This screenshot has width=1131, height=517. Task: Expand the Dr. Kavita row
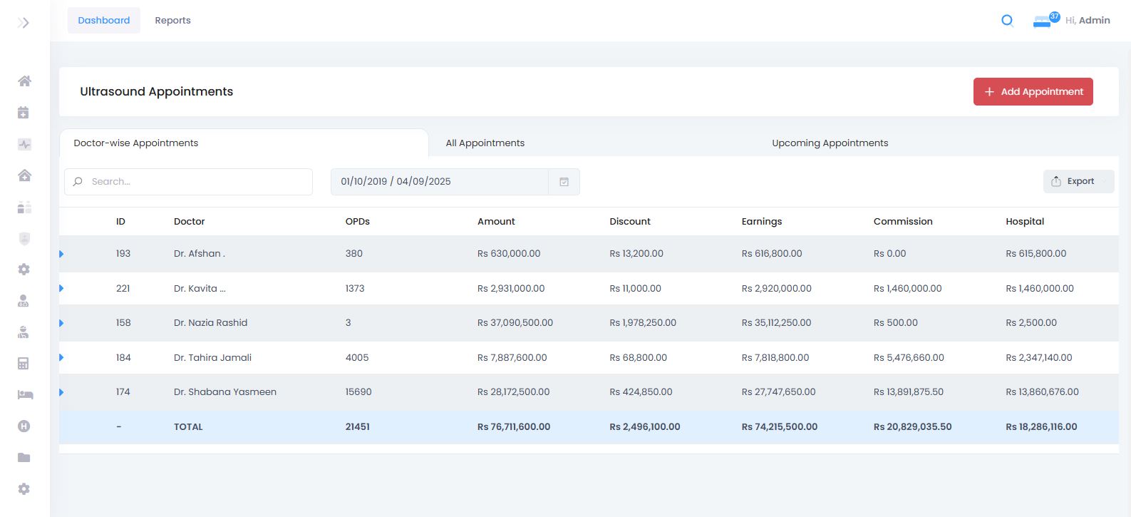(x=61, y=288)
